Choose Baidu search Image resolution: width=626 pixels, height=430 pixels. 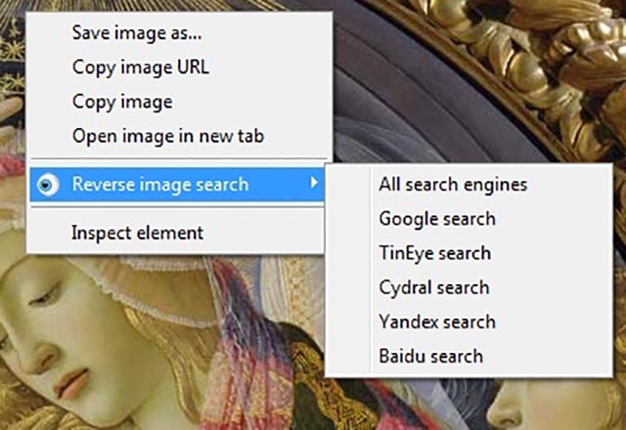(x=469, y=356)
